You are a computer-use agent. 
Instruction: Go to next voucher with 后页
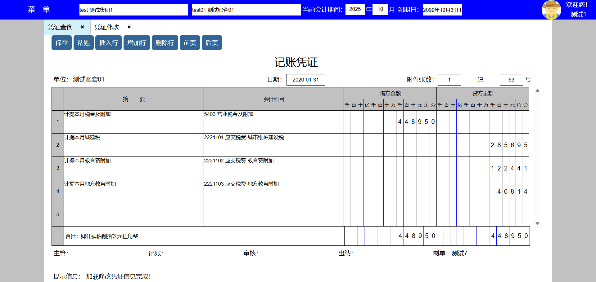[212, 43]
